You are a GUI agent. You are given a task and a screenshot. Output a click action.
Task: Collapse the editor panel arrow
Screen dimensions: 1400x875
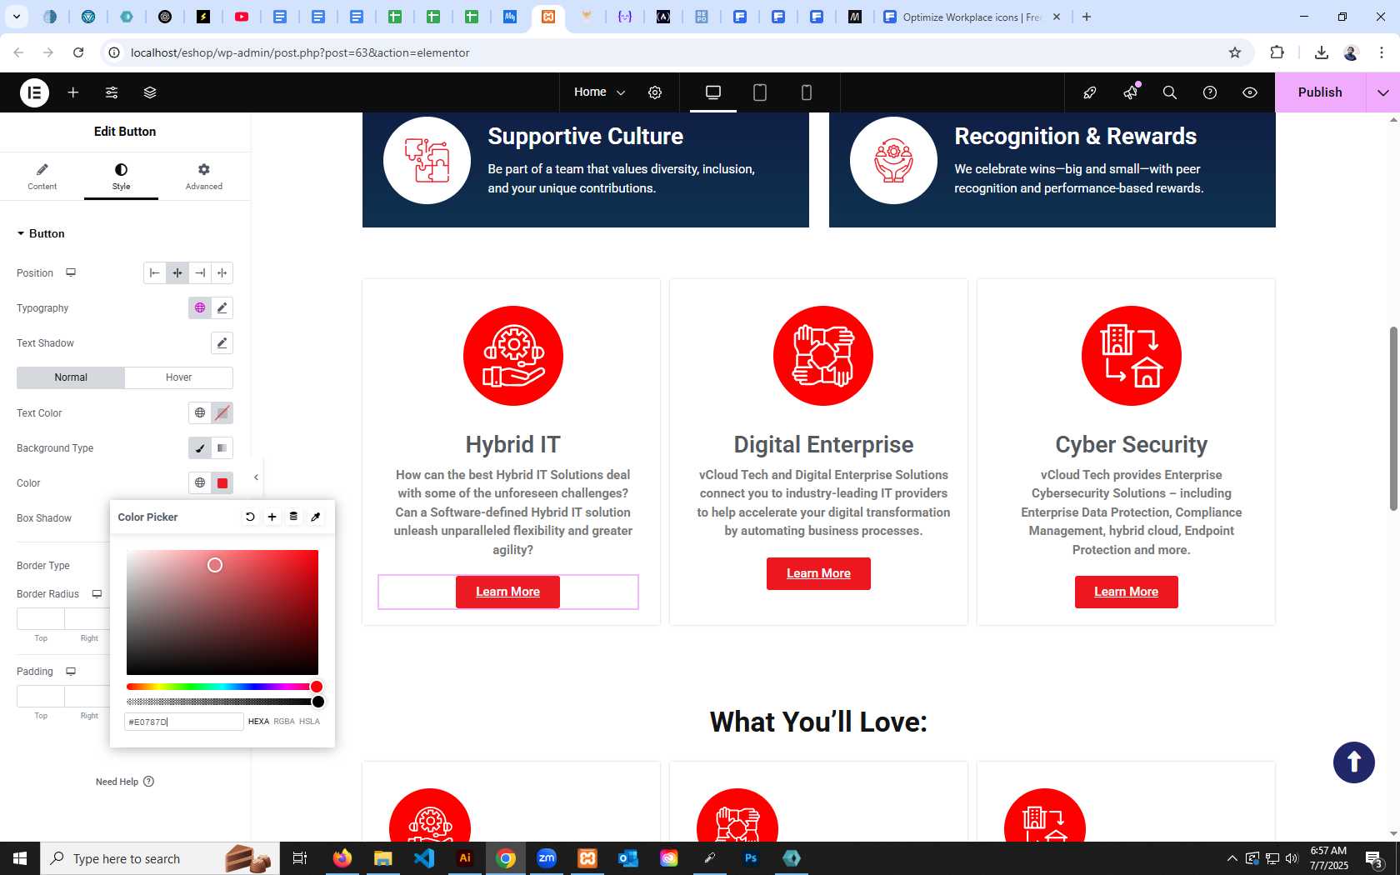(256, 477)
